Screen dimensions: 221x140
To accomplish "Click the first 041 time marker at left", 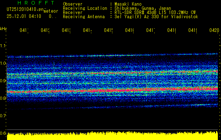I will point(24,31).
